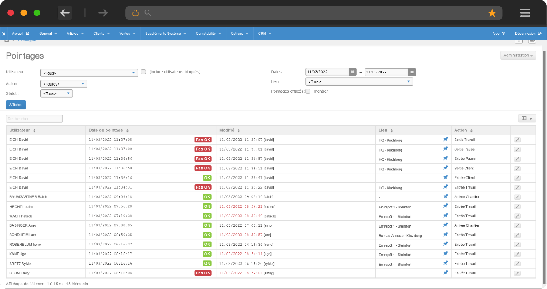Open the browser hamburger menu
The height and width of the screenshot is (289, 547).
click(525, 13)
